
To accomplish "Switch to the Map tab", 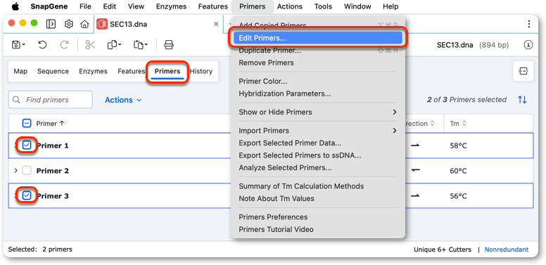I will (x=20, y=71).
